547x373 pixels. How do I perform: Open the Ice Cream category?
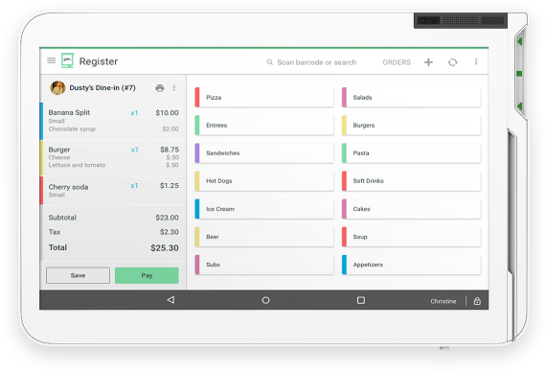(264, 209)
